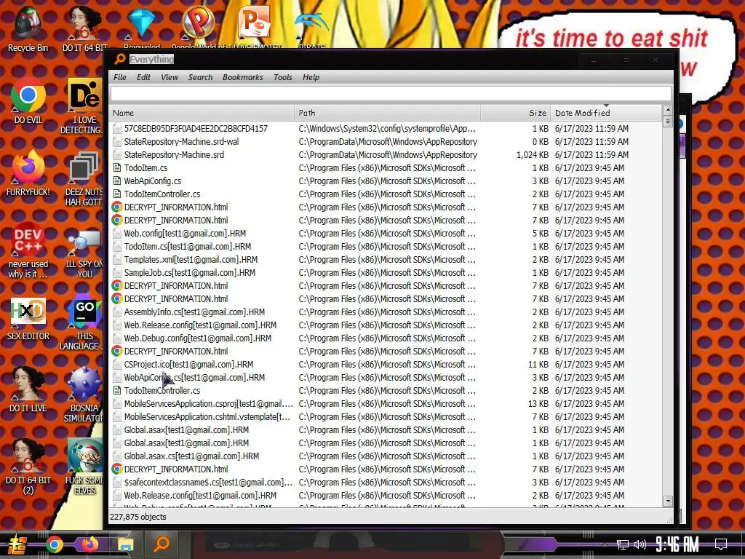Select Web.config[test1@gmail.com].HRM file
This screenshot has width=745, height=559.
pos(386,234)
